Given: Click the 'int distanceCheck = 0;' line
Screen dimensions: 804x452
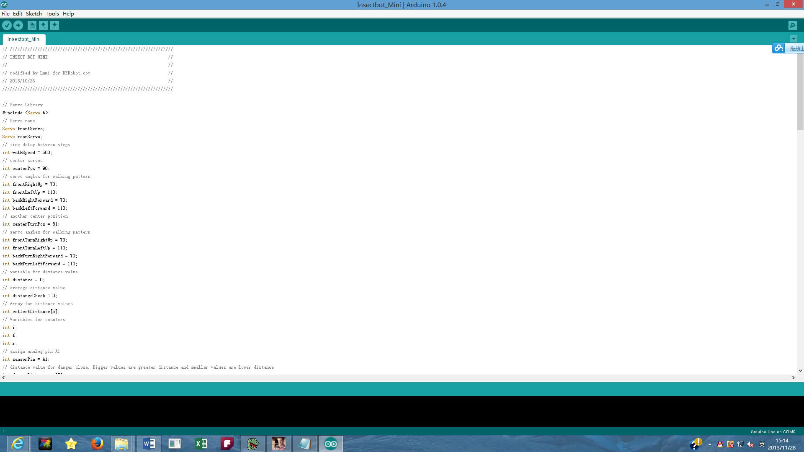Looking at the screenshot, I should (x=30, y=296).
